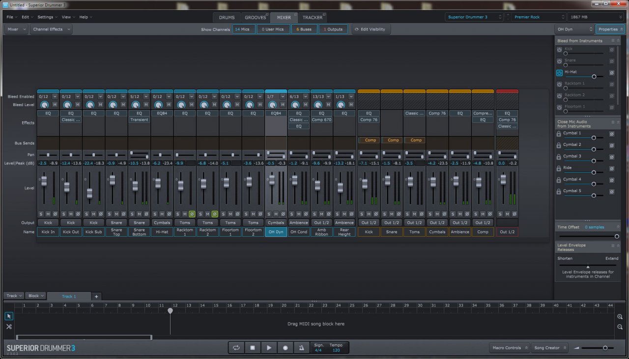Select the arrow pointer tool
This screenshot has width=629, height=359.
(x=9, y=316)
